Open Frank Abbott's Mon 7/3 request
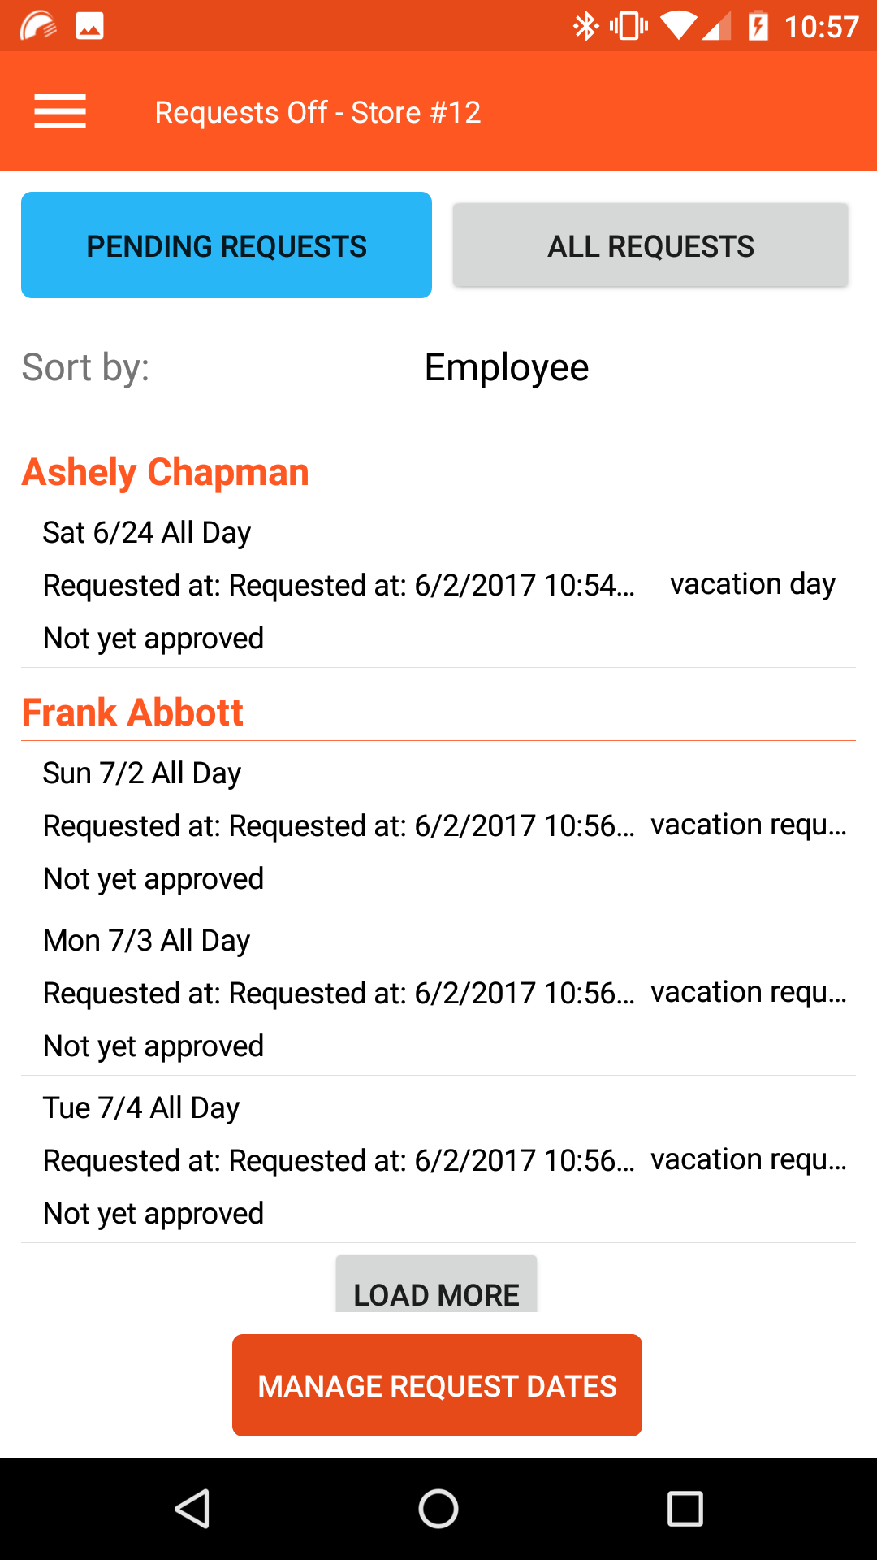 (438, 993)
